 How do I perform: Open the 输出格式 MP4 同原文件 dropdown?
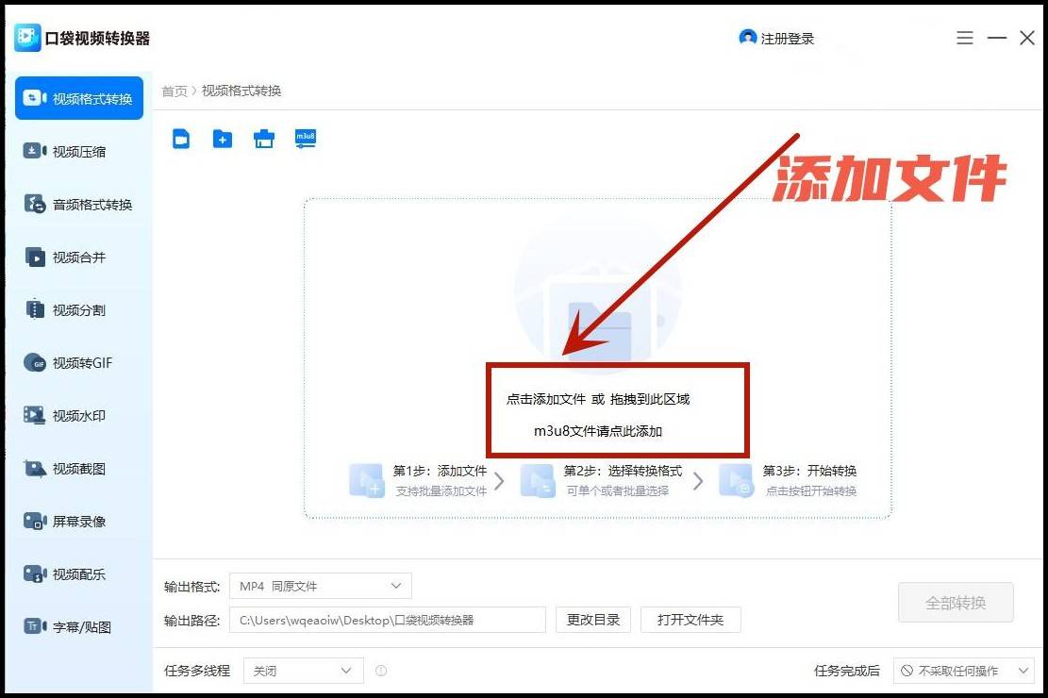point(321,587)
